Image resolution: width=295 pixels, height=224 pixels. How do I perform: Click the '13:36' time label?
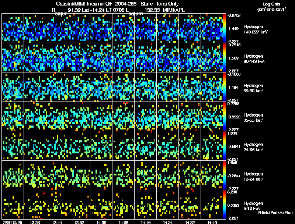click(x=35, y=222)
